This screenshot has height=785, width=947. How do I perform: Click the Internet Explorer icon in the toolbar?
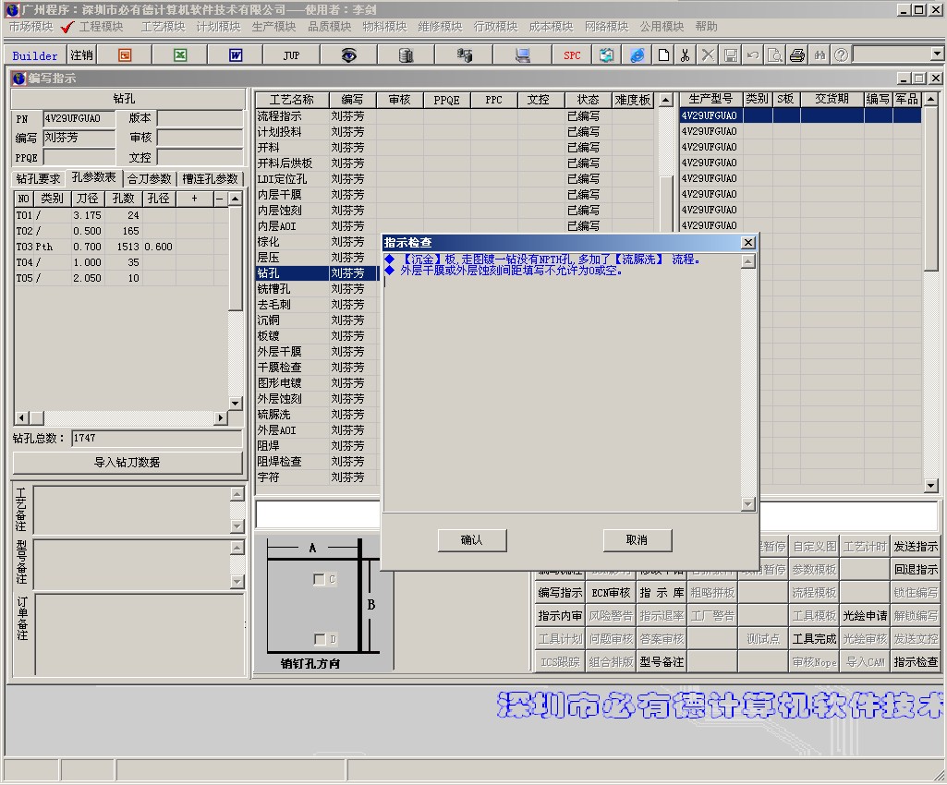(637, 55)
